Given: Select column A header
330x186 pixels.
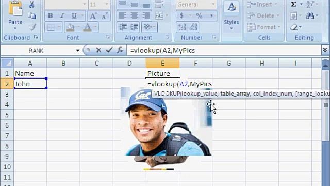Looking at the screenshot, I should coord(30,63).
